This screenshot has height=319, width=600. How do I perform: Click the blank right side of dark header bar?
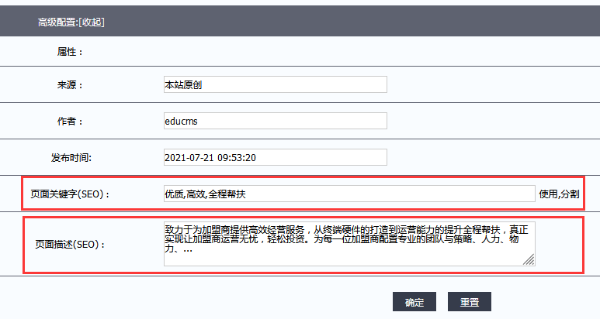point(388,22)
